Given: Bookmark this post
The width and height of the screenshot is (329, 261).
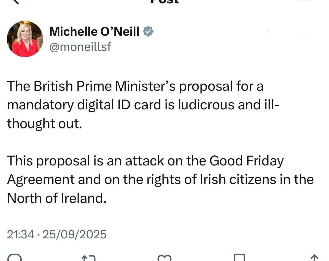Looking at the screenshot, I should 239,257.
